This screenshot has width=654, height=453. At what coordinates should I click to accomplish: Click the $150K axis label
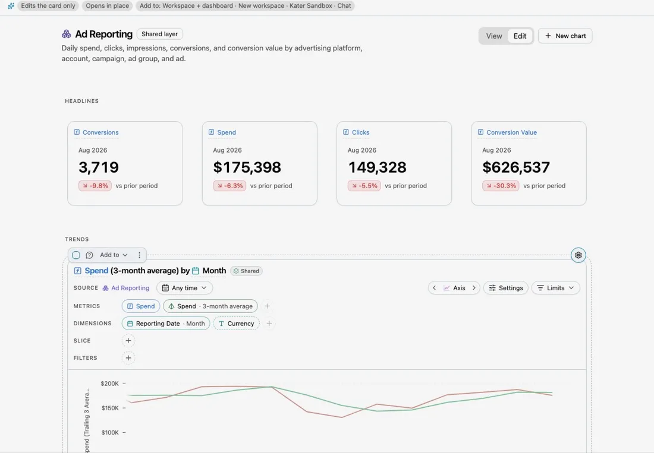110,408
